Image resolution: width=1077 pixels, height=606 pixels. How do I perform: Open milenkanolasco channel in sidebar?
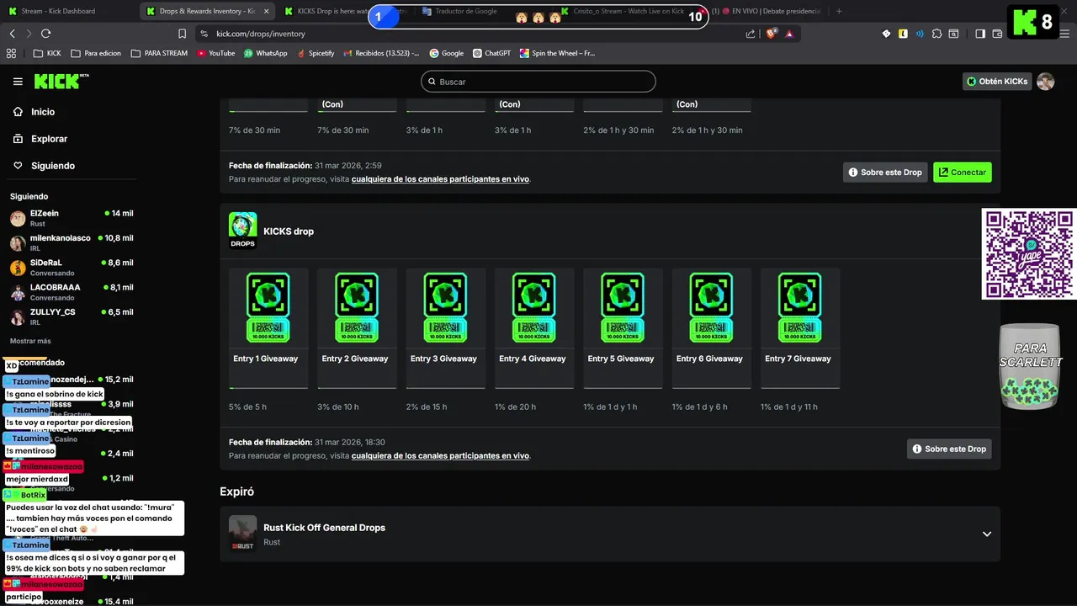(72, 243)
